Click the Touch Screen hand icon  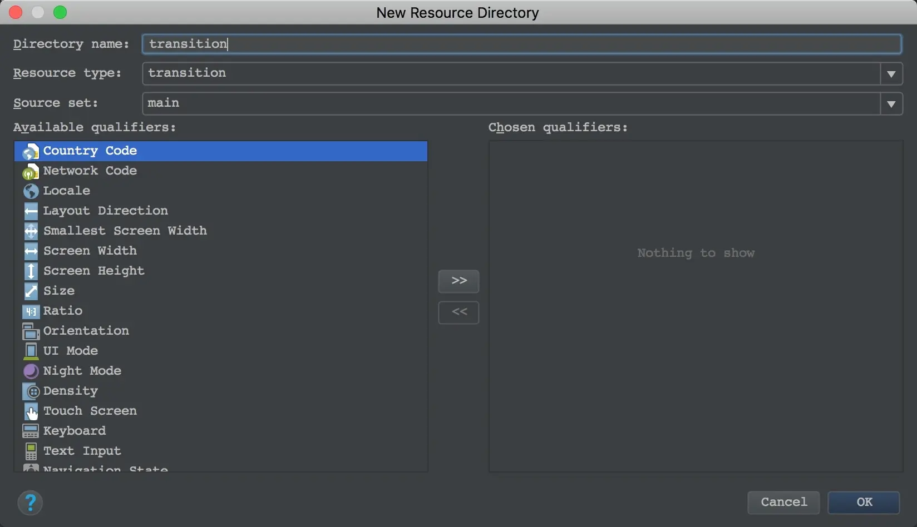click(31, 411)
